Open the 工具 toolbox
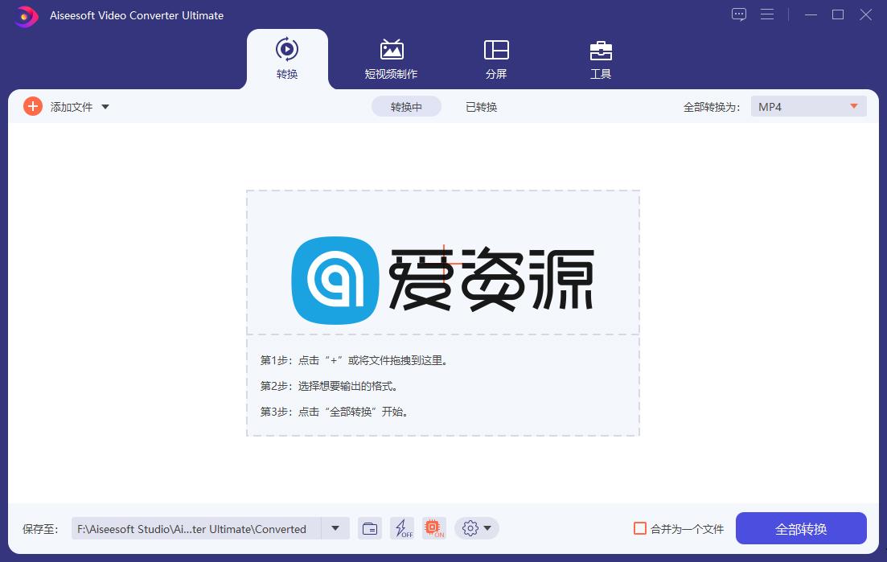 click(600, 58)
